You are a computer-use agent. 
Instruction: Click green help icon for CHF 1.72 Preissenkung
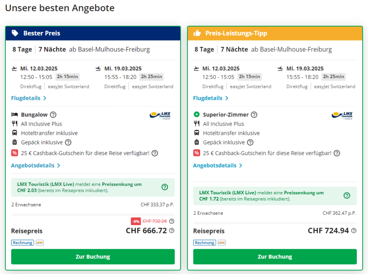click(347, 196)
